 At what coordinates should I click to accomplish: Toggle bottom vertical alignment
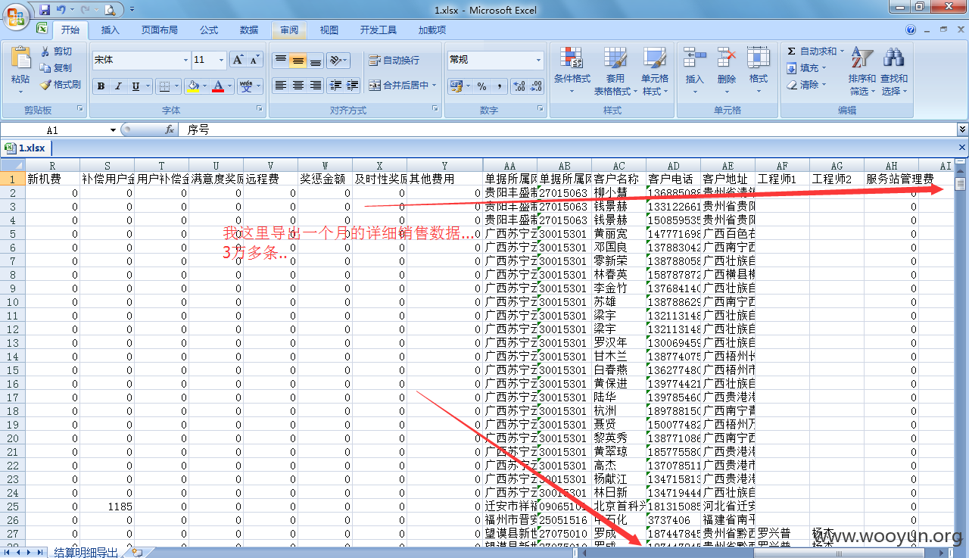(316, 60)
